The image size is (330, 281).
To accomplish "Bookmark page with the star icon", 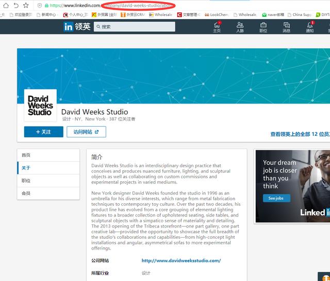I will 26,5.
